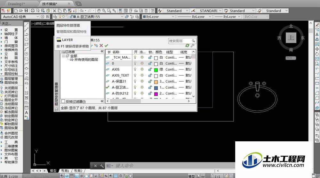This screenshot has height=178, width=320.
Task: Open the A-厨卫洁具155 layer dropdown
Action: pos(122,17)
